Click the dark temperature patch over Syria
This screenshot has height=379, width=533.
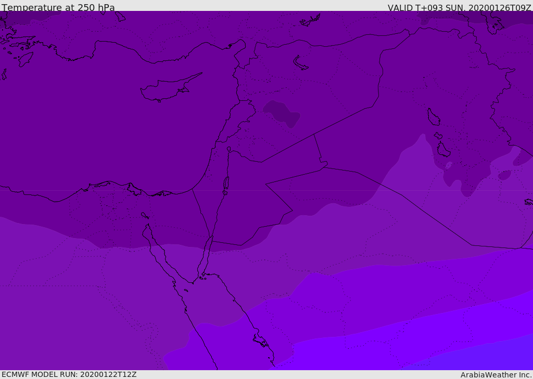pos(282,113)
